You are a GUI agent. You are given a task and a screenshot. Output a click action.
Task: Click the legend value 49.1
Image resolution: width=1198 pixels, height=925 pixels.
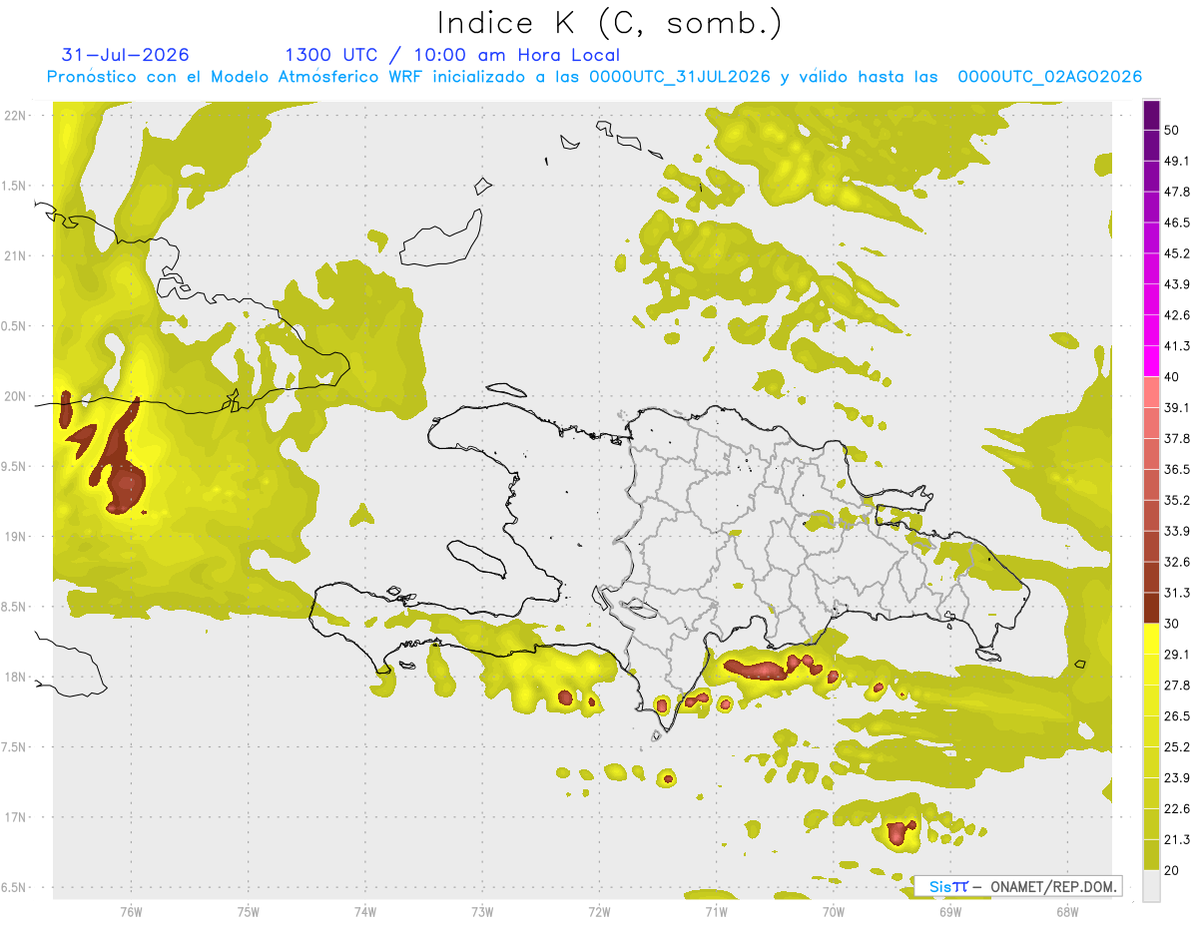click(x=1177, y=162)
